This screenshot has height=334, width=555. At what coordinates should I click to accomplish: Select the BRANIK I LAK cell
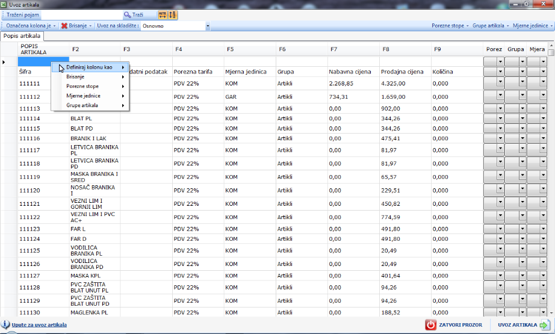coord(95,138)
